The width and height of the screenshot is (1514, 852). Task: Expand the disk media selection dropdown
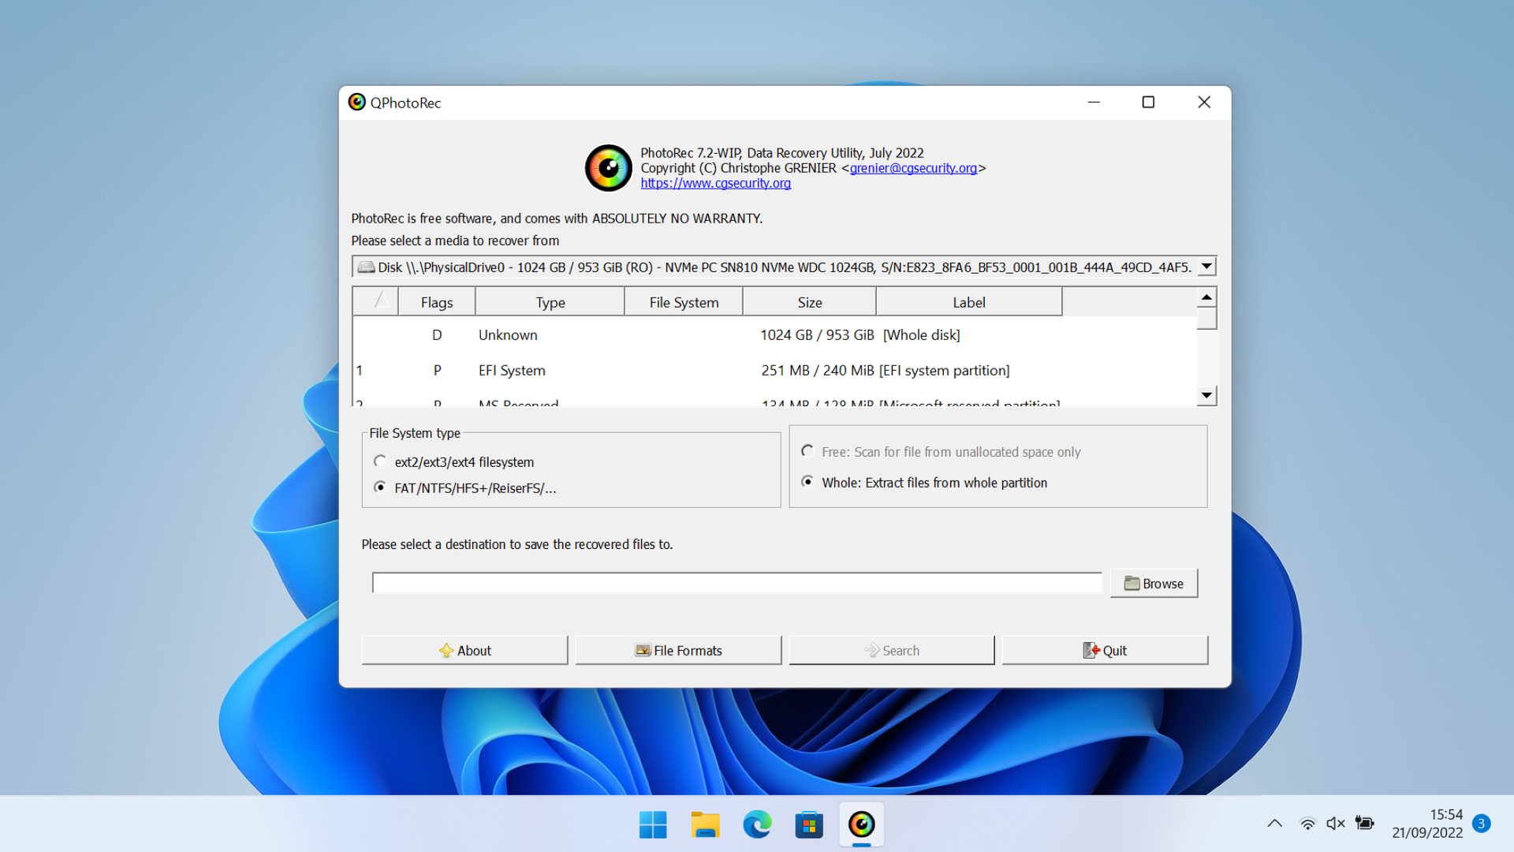1206,267
